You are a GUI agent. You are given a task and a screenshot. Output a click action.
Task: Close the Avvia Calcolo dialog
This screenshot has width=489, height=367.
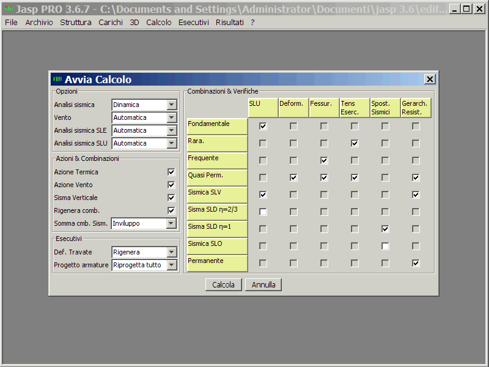(x=430, y=80)
